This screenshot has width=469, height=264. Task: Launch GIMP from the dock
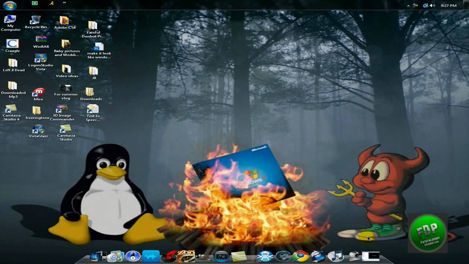tap(203, 256)
